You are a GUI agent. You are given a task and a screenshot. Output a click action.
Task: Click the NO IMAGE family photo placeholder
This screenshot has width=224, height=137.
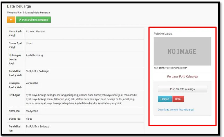(182, 51)
